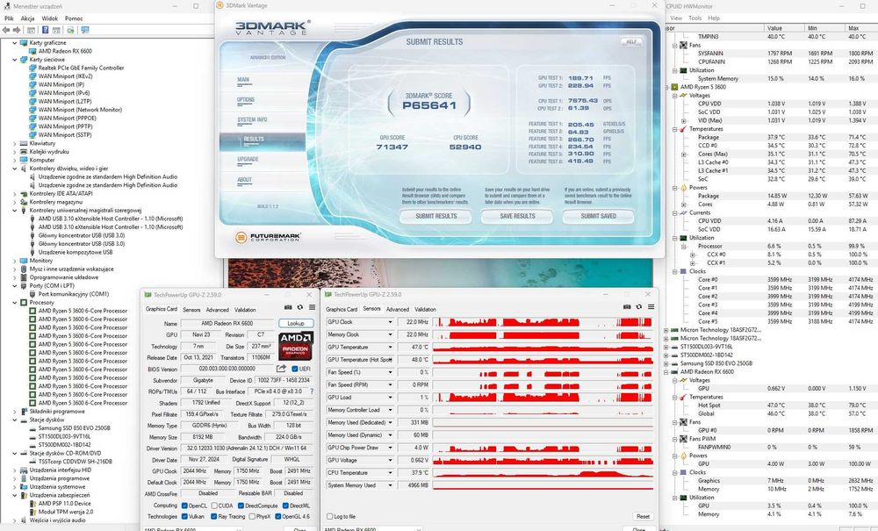
Task: Toggle the DirectML checkbox
Action: [x=285, y=506]
